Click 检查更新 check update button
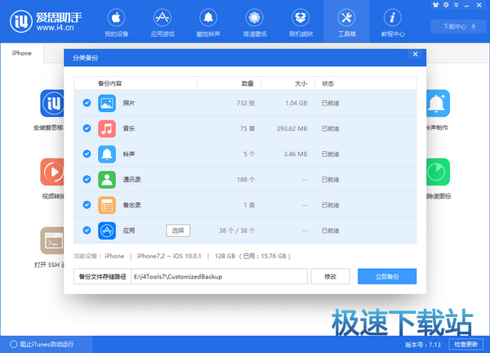The width and height of the screenshot is (490, 353). [466, 344]
